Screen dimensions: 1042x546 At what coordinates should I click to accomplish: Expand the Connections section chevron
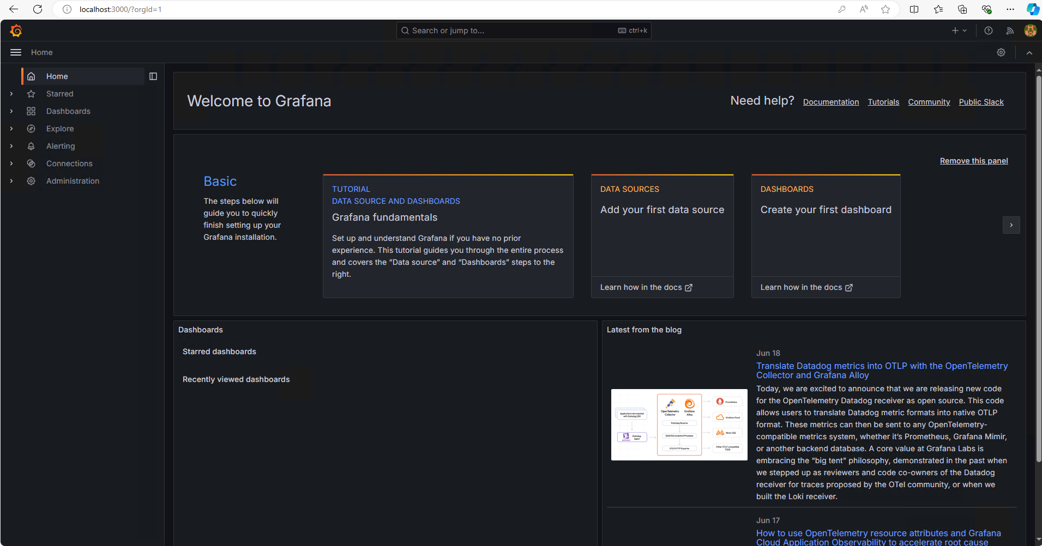pyautogui.click(x=11, y=163)
